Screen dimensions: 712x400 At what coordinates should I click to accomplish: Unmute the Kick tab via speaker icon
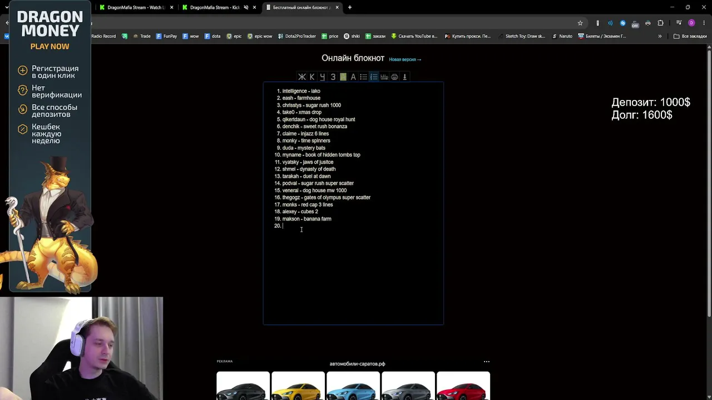(x=246, y=8)
